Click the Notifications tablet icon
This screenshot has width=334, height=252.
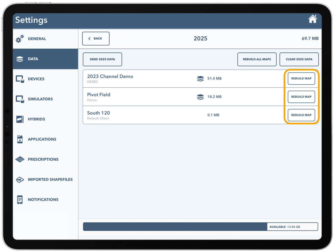20,199
